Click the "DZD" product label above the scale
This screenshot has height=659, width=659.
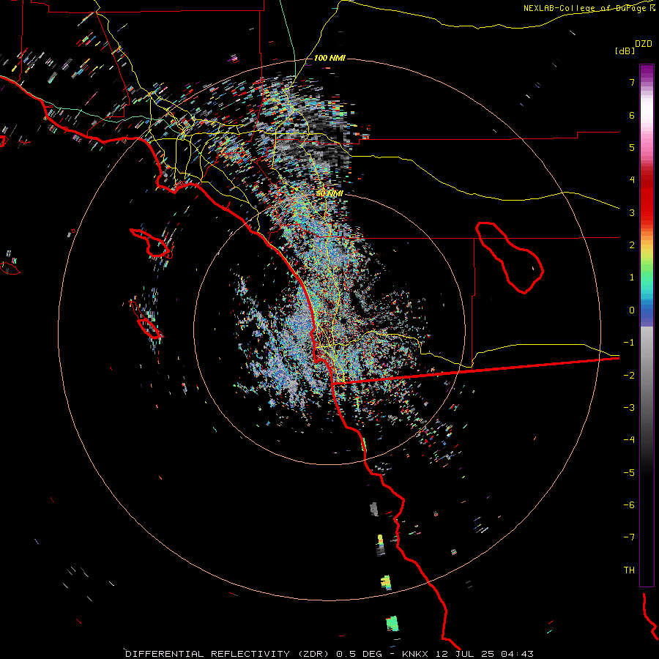[644, 44]
